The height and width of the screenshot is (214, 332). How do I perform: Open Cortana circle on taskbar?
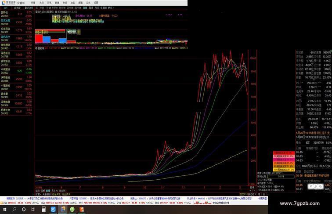24,209
